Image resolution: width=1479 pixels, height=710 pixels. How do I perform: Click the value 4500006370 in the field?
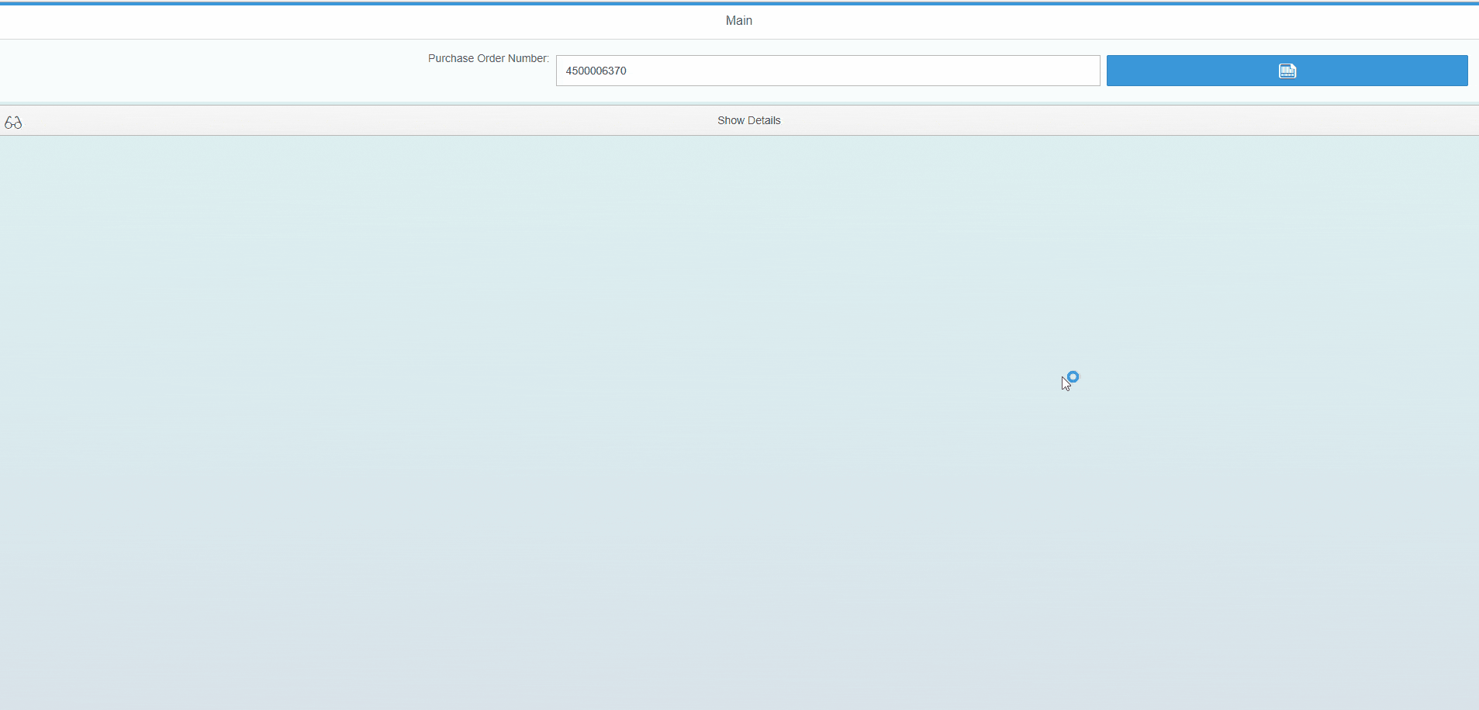point(596,71)
